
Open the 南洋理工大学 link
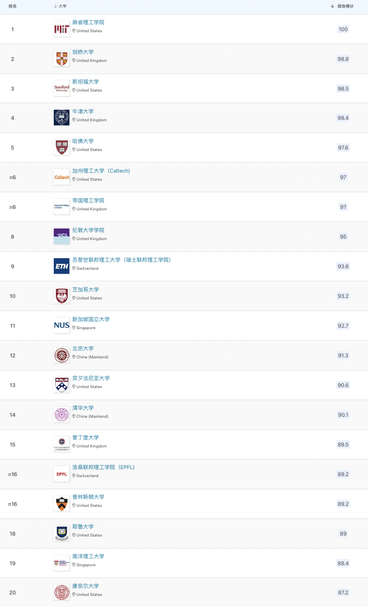(88, 556)
